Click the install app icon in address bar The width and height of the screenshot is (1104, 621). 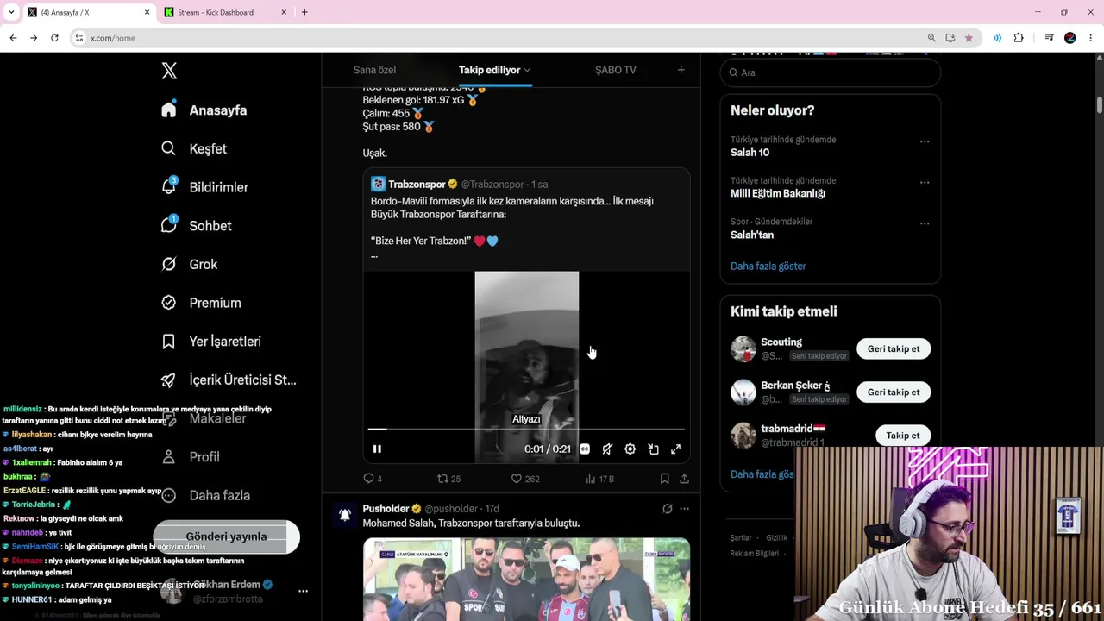[950, 38]
